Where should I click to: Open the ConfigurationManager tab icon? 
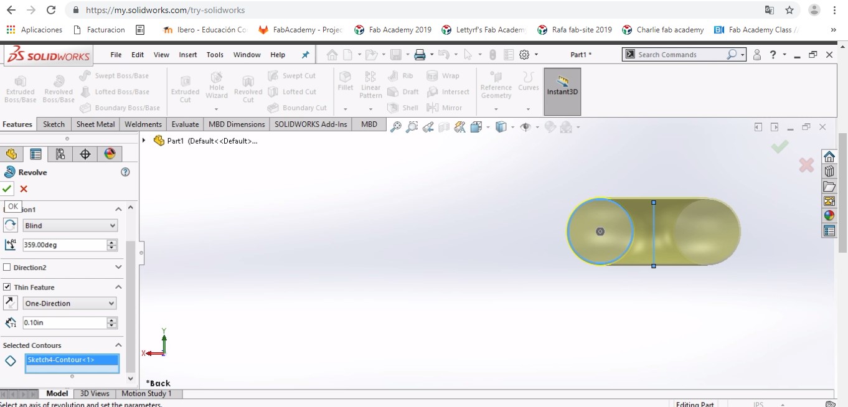60,154
